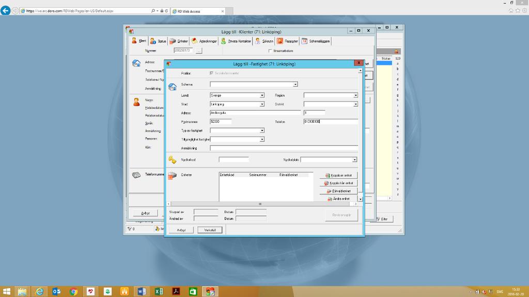The height and width of the screenshot is (297, 529).
Task: Open Outlook from the taskbar
Action: pyautogui.click(x=56, y=292)
